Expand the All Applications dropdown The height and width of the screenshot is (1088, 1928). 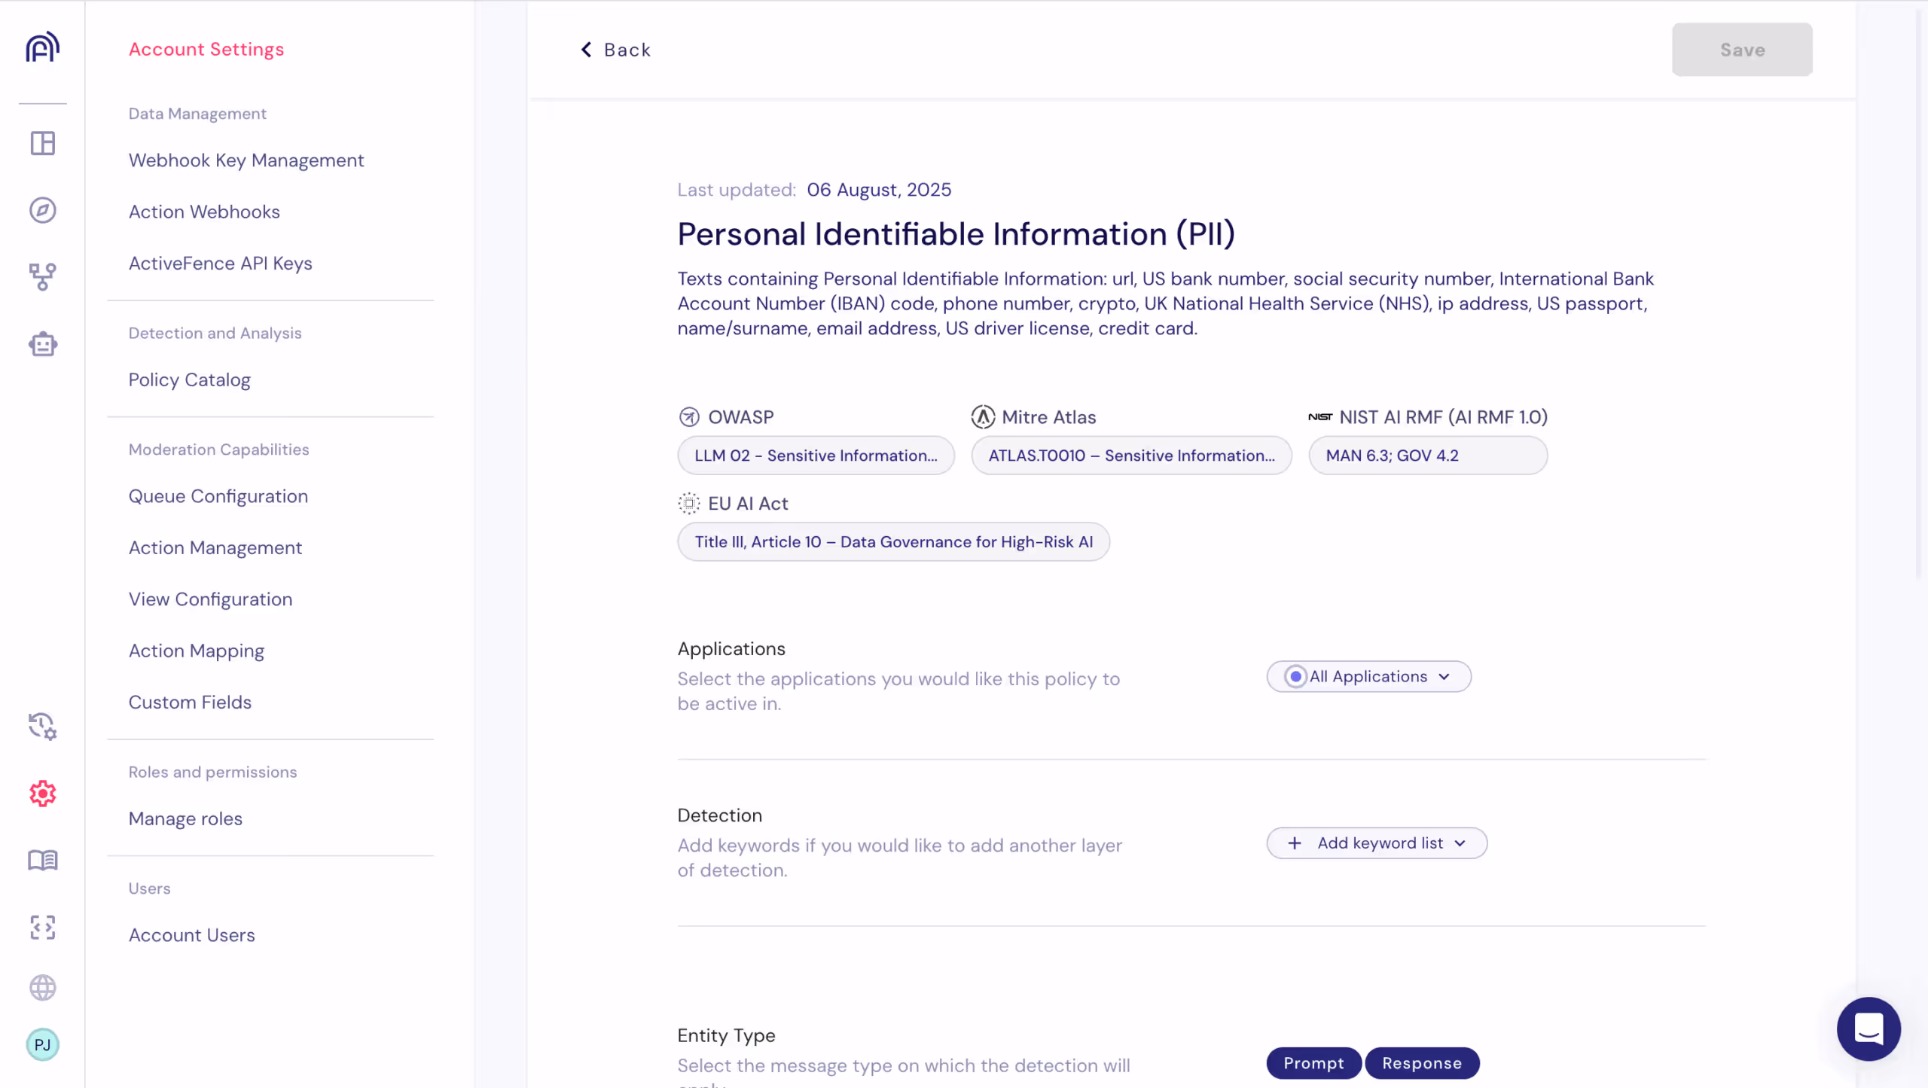click(1444, 676)
